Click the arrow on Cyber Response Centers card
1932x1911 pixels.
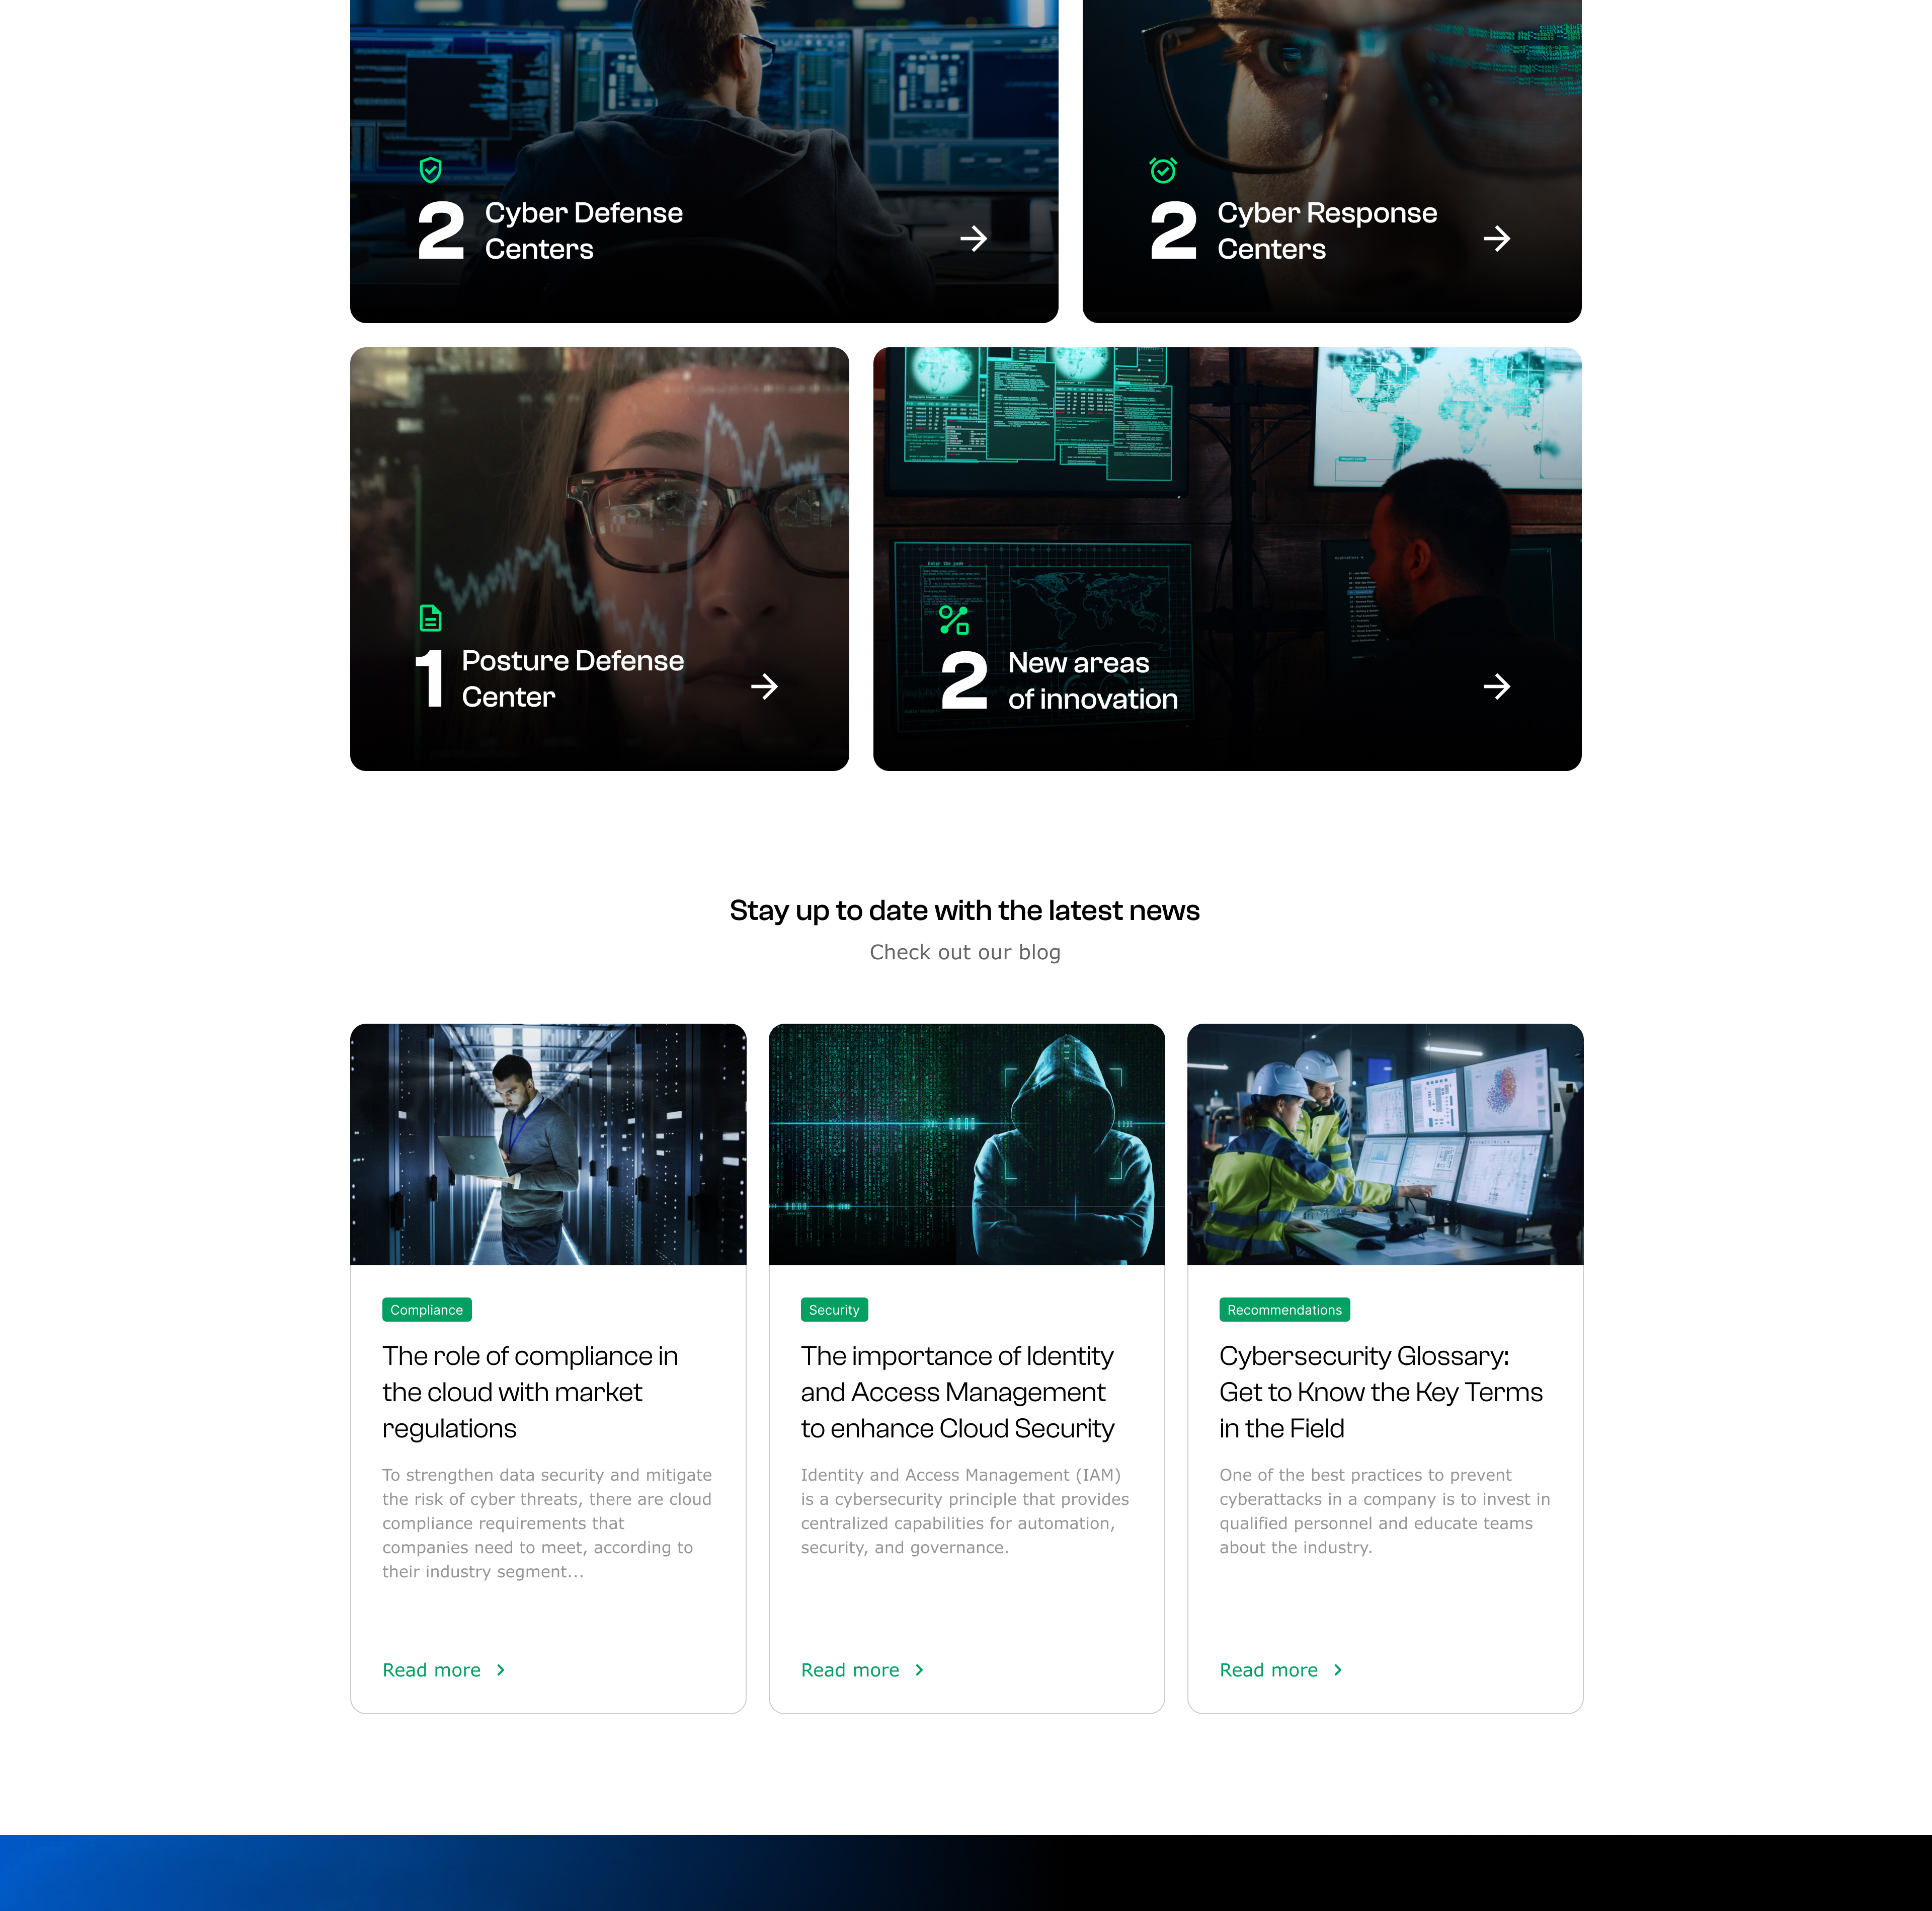[x=1496, y=238]
